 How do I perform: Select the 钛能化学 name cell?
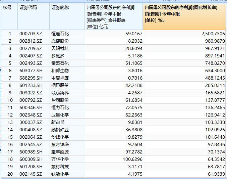67,174
